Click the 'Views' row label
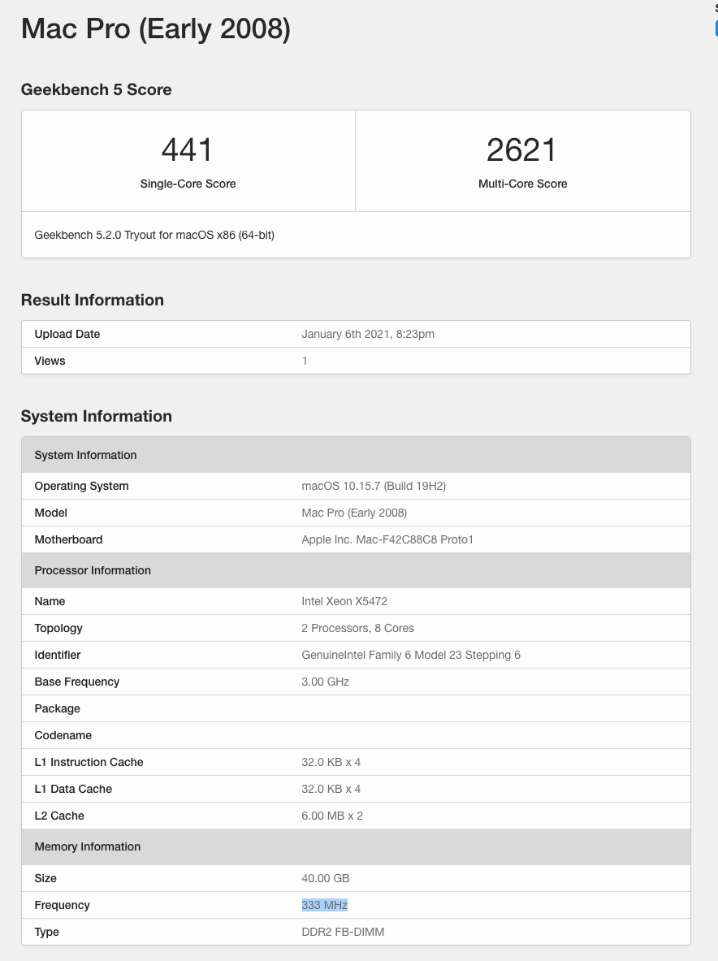This screenshot has height=961, width=718. click(50, 361)
